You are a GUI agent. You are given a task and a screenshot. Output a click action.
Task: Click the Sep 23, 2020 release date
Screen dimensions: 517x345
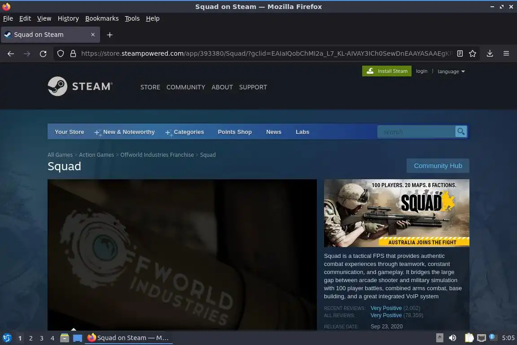[386, 326]
